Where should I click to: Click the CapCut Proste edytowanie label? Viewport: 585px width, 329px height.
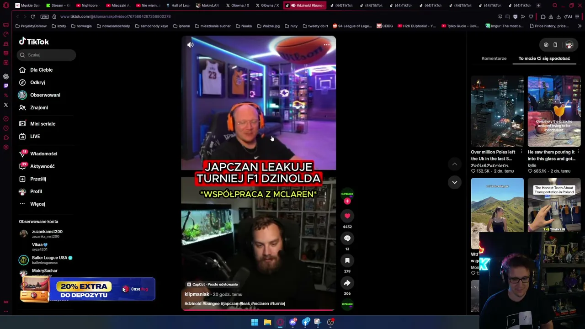pos(213,284)
